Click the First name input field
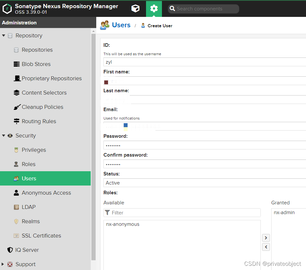Viewport: 306px width, 270px height. pyautogui.click(x=205, y=81)
